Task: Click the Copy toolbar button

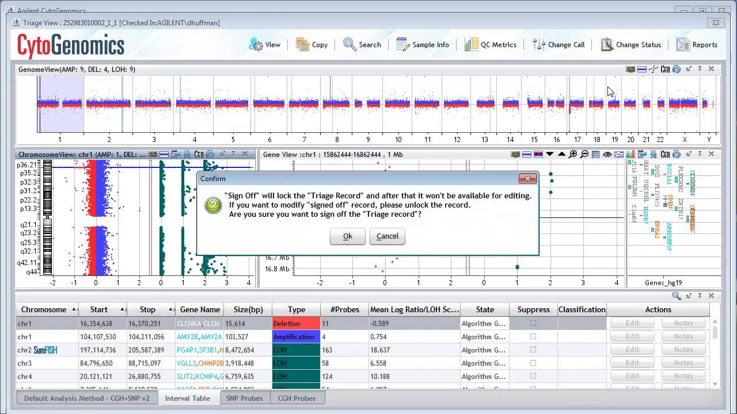Action: [x=312, y=44]
